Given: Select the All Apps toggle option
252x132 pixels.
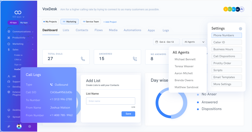Looking at the screenshot, I should (x=13, y=23).
